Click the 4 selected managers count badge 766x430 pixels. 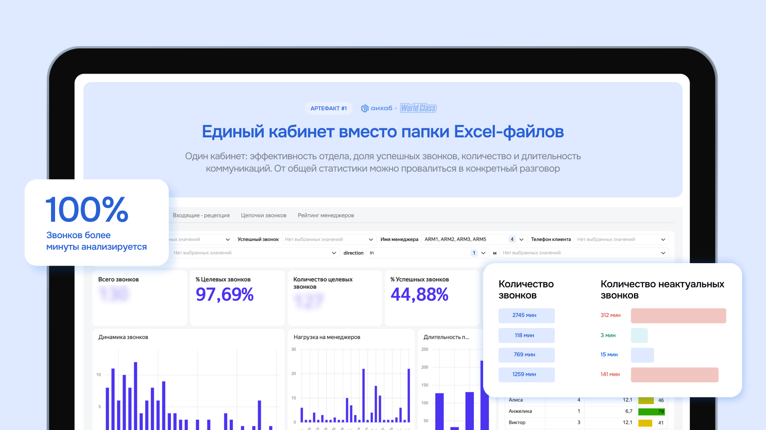point(512,239)
